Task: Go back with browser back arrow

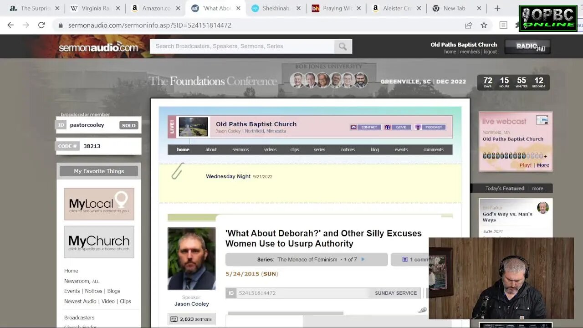Action: pyautogui.click(x=10, y=25)
